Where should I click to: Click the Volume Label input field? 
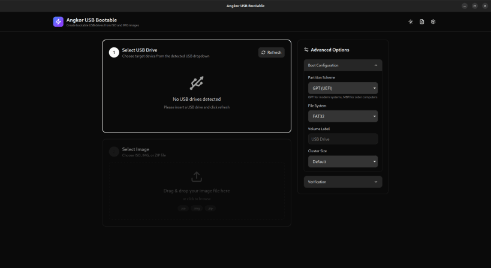pyautogui.click(x=343, y=139)
